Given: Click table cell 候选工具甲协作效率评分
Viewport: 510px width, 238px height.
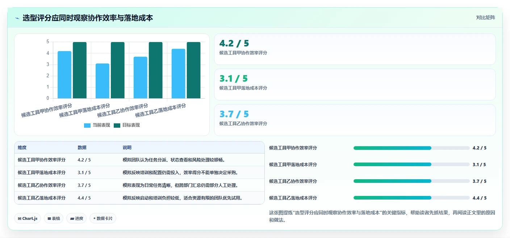Looking at the screenshot, I should (x=42, y=160).
